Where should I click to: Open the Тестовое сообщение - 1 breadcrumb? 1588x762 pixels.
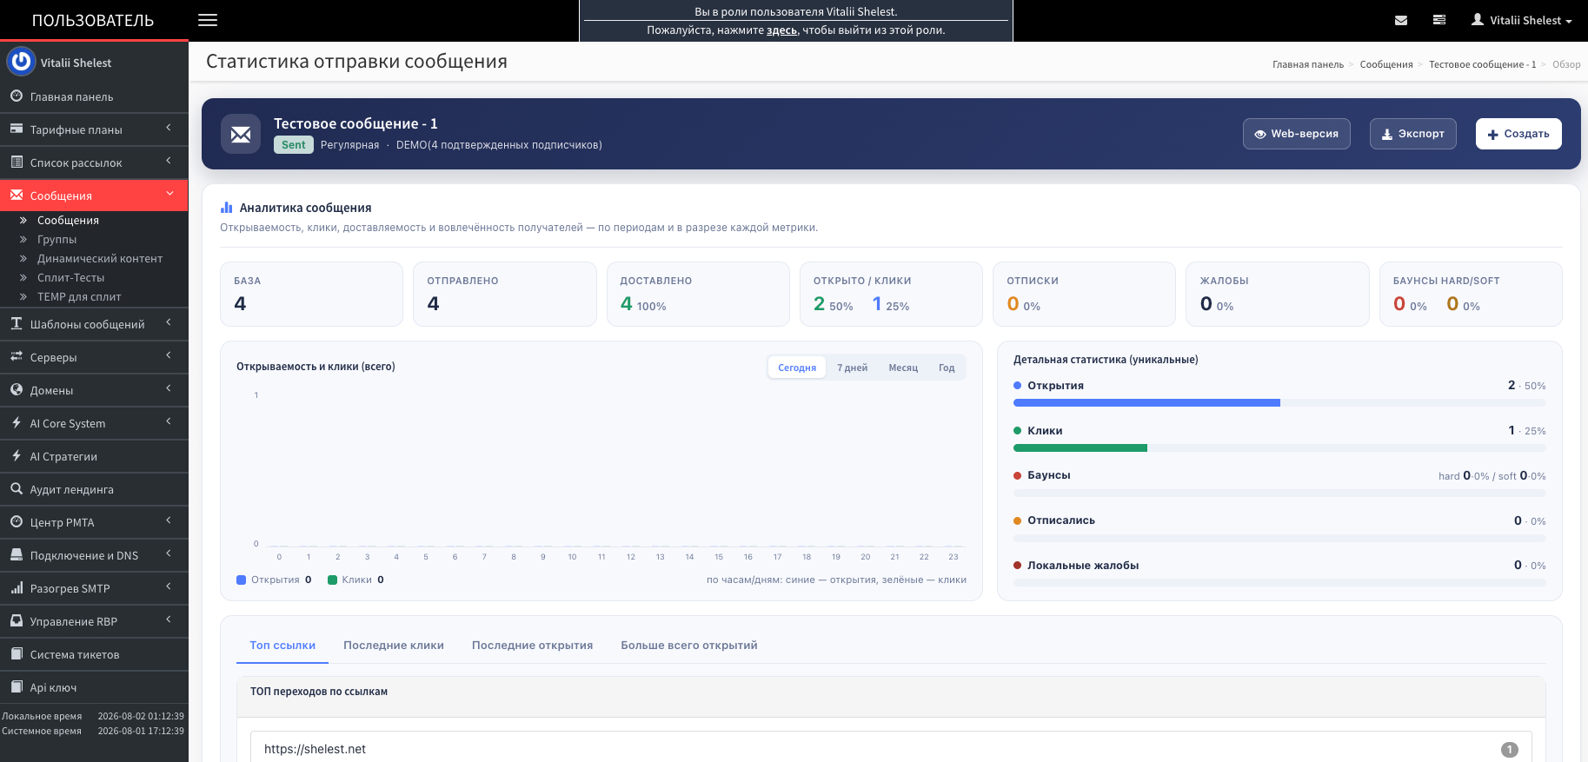[1483, 64]
